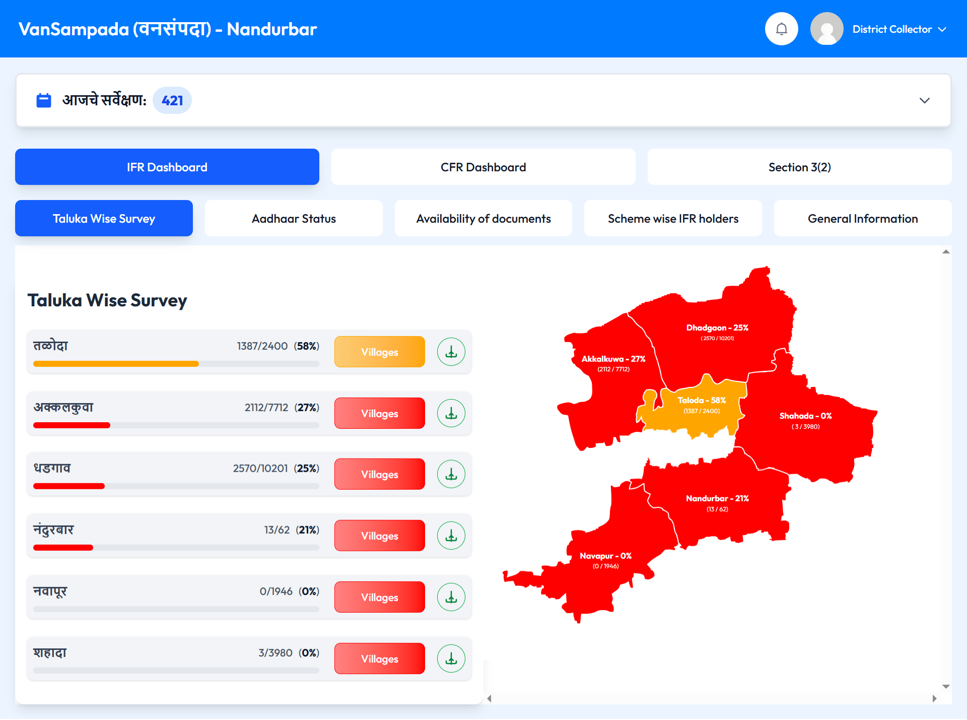Show Villages for तळोदा taluka
The image size is (967, 720).
[x=379, y=352]
